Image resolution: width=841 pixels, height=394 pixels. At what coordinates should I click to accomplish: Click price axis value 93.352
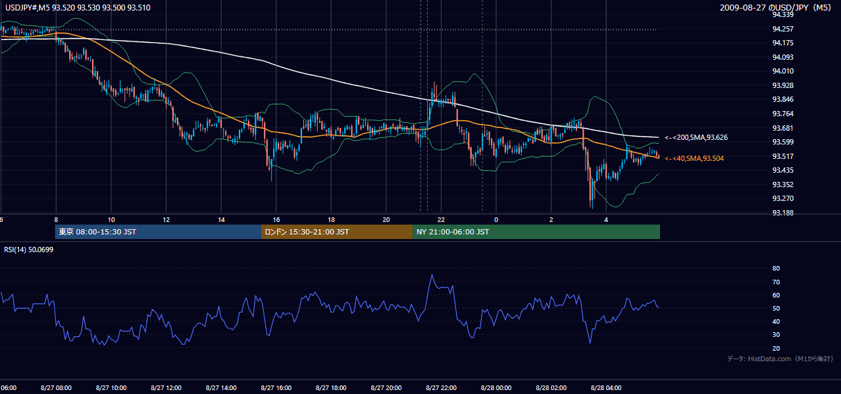click(782, 185)
